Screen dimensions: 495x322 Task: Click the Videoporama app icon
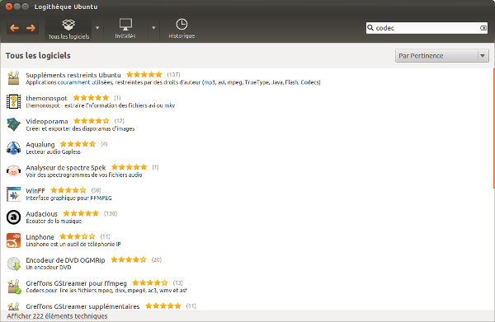13,124
